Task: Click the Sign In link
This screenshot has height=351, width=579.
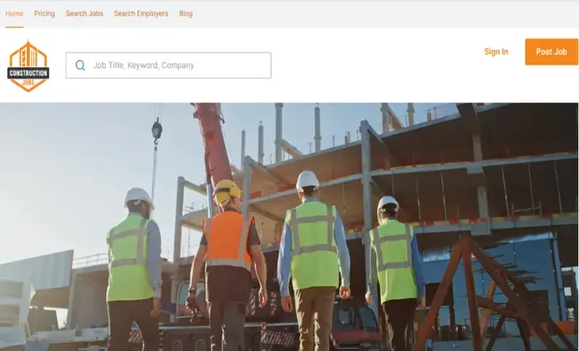Action: (x=496, y=52)
